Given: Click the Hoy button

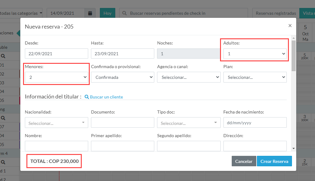Looking at the screenshot, I should point(108,13).
